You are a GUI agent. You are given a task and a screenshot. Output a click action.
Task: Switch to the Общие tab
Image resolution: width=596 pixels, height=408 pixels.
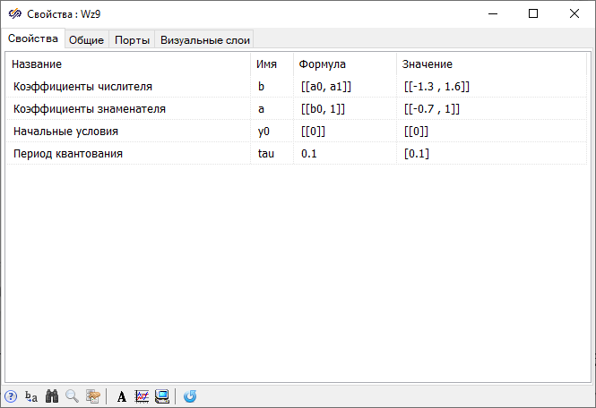point(87,39)
